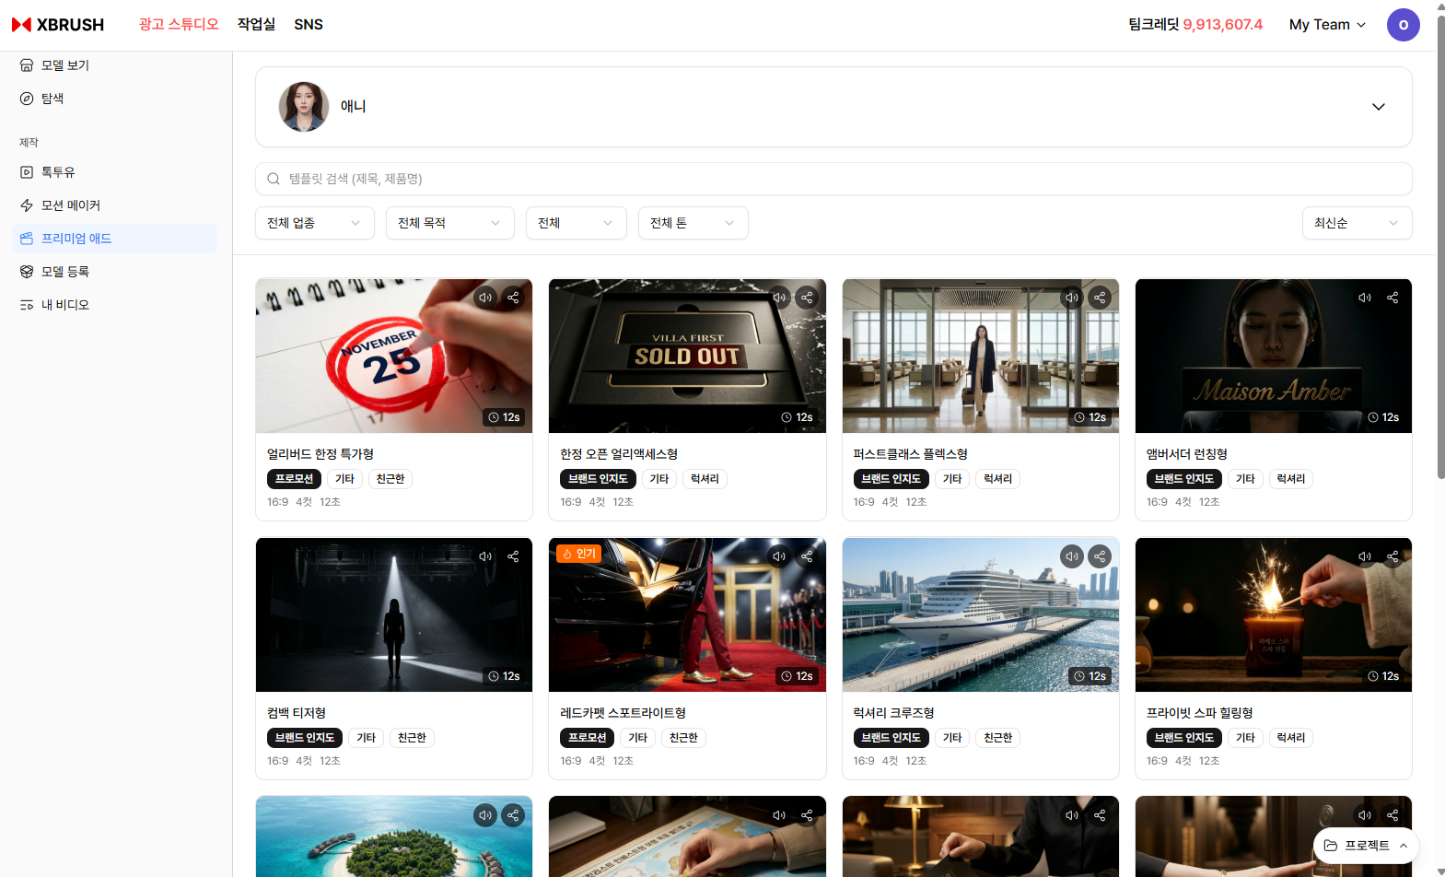Share the 얼리버드 한정 특가형 template
This screenshot has height=877, width=1445.
click(513, 298)
